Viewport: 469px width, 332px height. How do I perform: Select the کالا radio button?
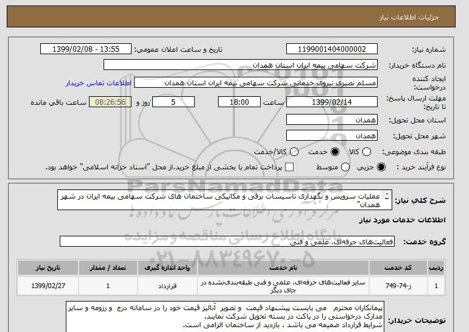[x=367, y=152]
